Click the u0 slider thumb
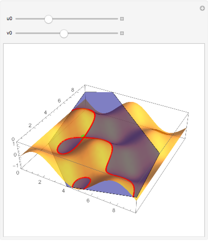This screenshot has height=241, width=208. [48, 19]
